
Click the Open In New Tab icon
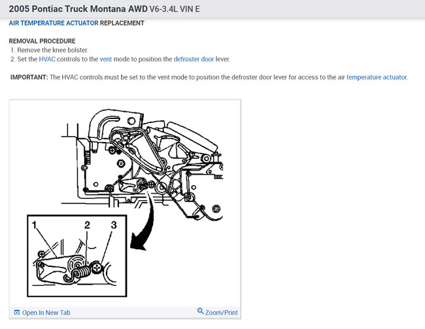click(x=17, y=313)
